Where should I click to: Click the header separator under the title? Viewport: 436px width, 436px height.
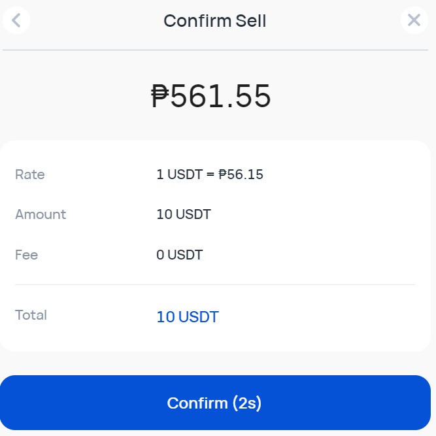[215, 50]
